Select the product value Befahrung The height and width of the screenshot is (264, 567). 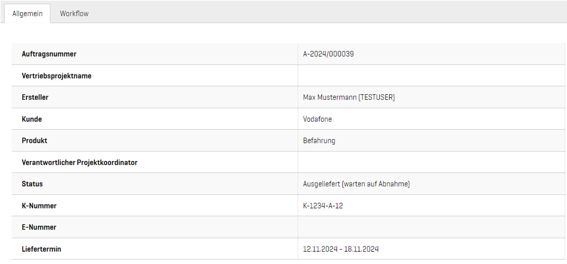(x=319, y=141)
